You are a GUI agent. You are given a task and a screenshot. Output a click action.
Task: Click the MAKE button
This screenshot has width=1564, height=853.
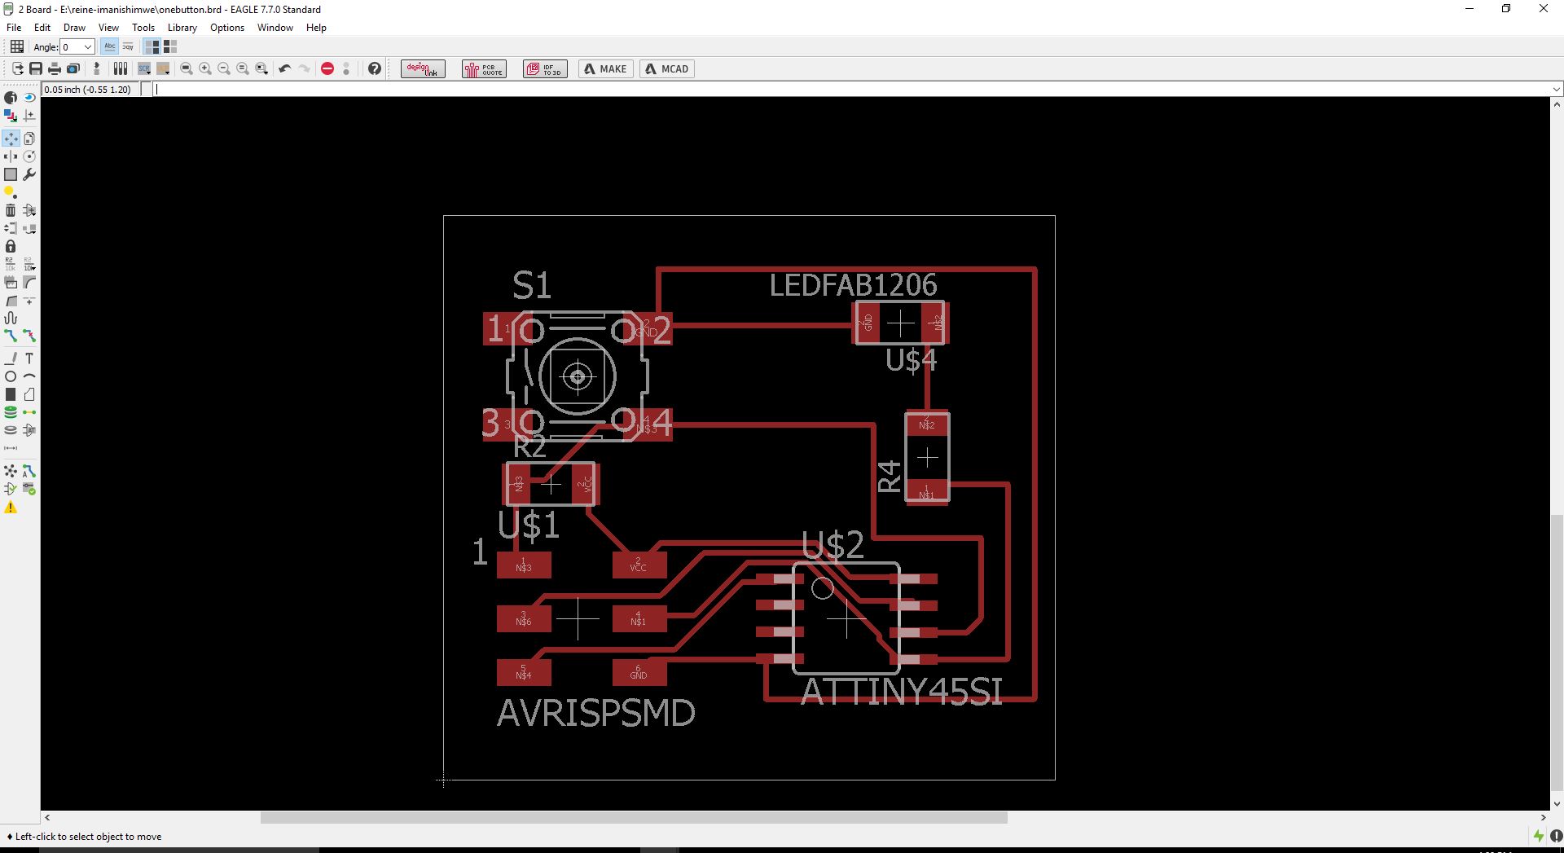(605, 68)
